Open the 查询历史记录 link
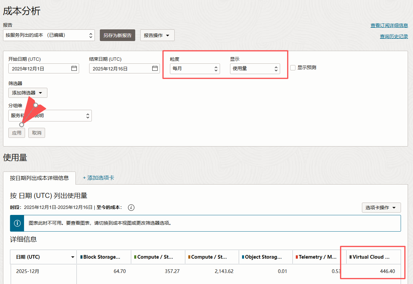413x284 pixels. tap(394, 36)
